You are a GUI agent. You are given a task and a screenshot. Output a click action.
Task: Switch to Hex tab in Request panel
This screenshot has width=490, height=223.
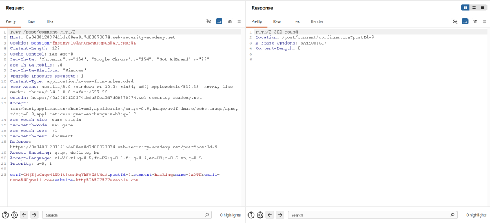pos(50,21)
